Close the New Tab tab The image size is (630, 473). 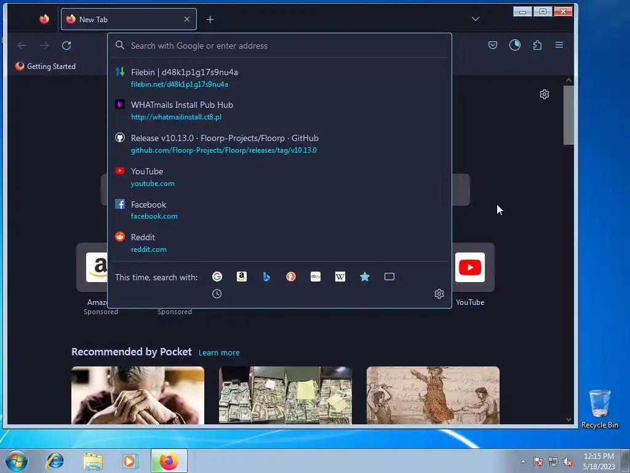tap(187, 19)
